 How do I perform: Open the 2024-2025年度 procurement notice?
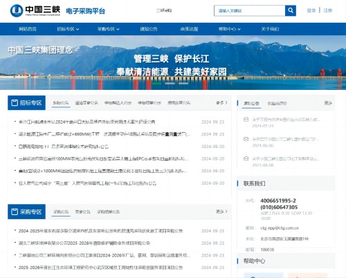pyautogui.click(x=100, y=231)
